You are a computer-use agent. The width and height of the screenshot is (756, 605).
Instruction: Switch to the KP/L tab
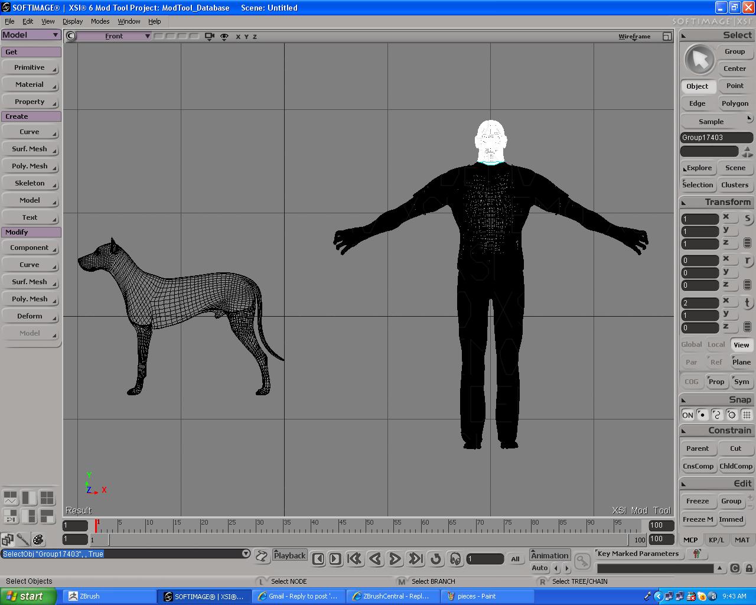pyautogui.click(x=716, y=539)
